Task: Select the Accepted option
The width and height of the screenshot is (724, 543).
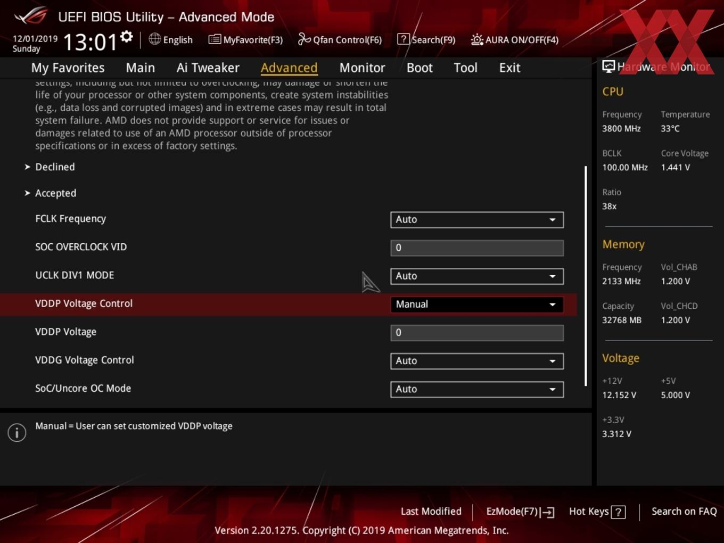Action: click(x=55, y=193)
